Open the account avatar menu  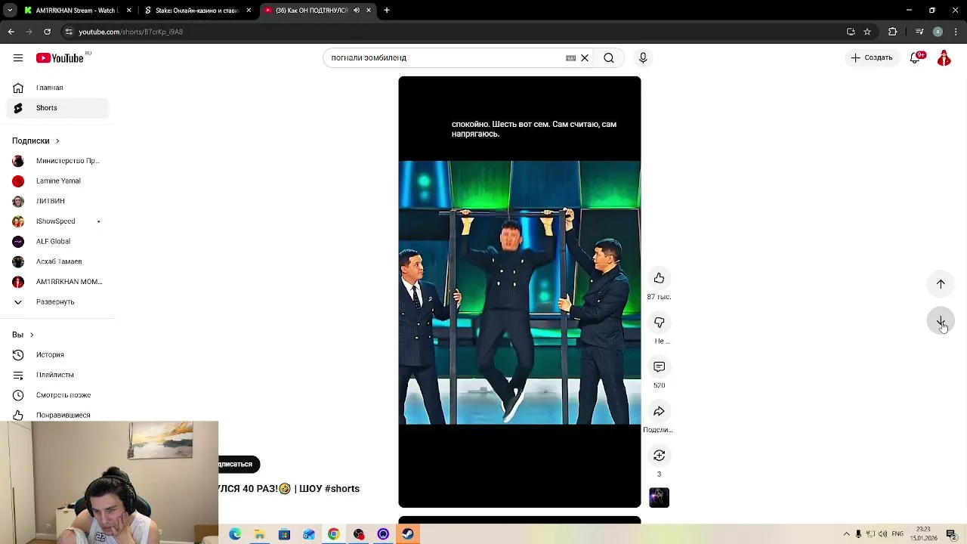point(944,58)
